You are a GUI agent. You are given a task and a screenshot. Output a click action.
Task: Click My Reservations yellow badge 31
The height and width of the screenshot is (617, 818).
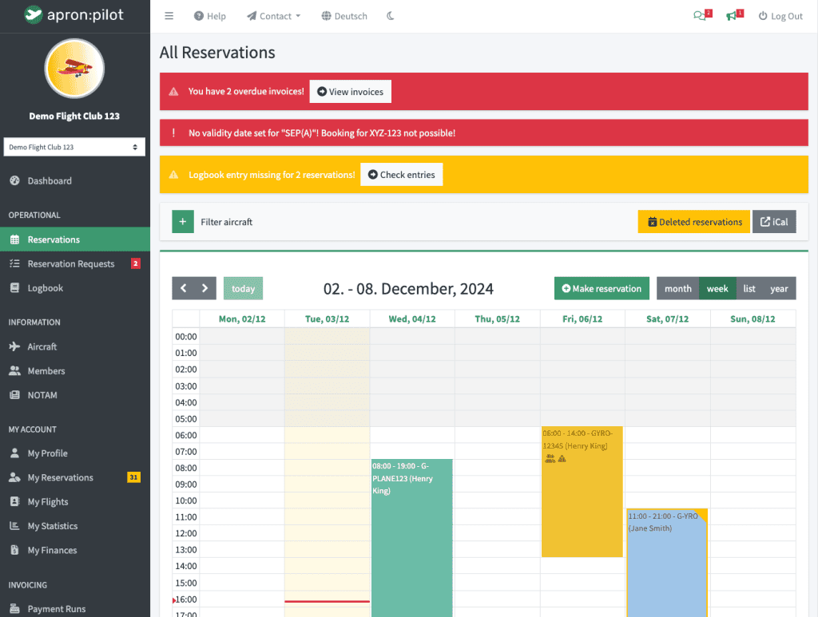(x=133, y=477)
